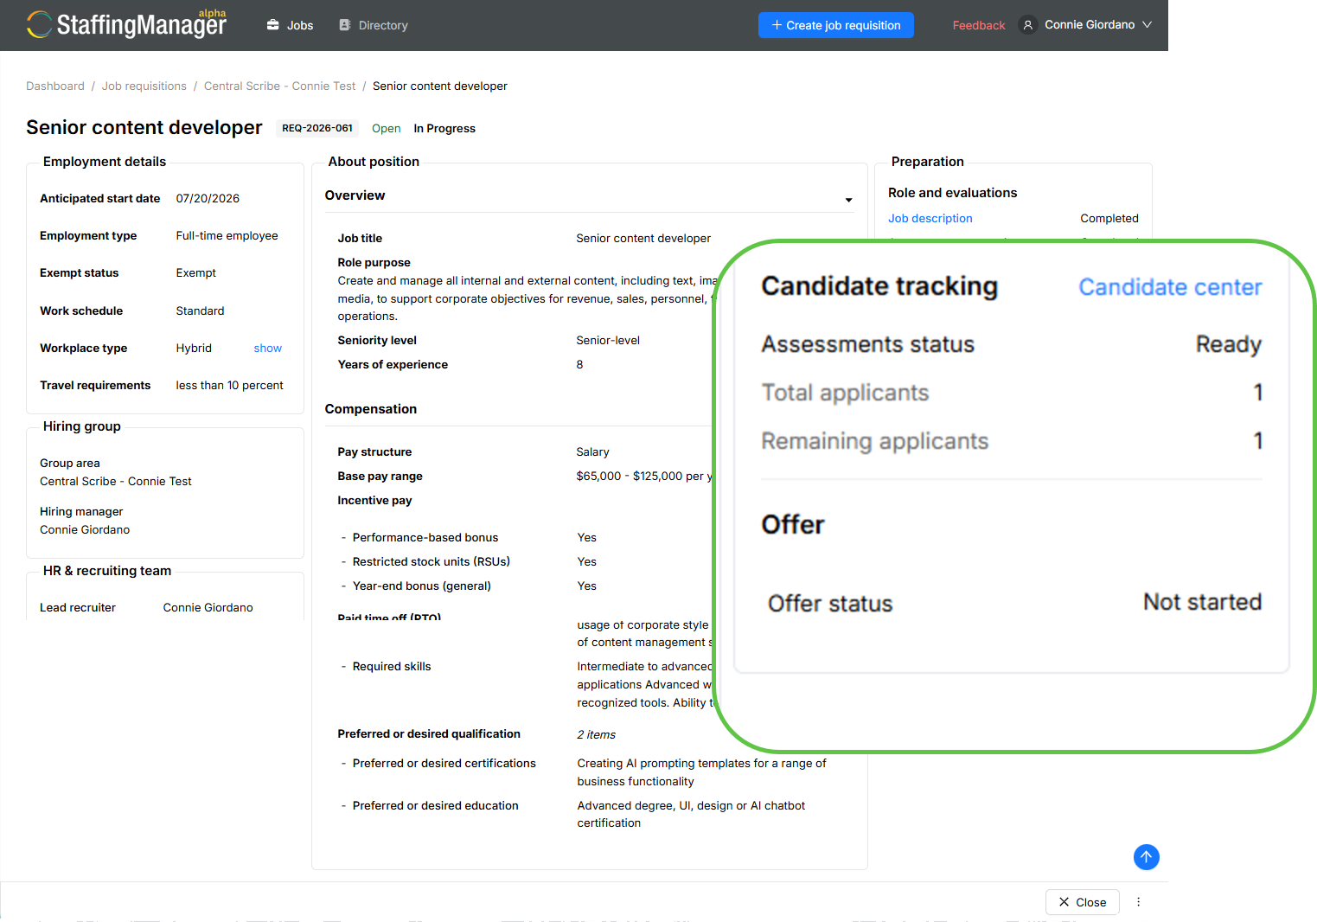Click the REQ-2026-061 requisition tag

click(317, 128)
